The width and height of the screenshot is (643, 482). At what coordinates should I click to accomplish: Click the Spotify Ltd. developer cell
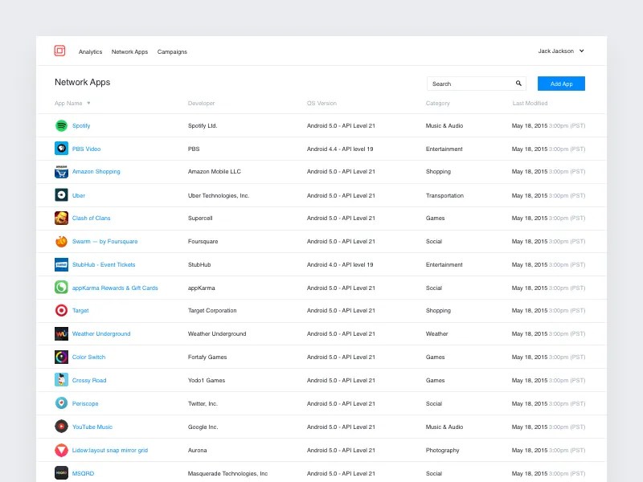coord(203,126)
